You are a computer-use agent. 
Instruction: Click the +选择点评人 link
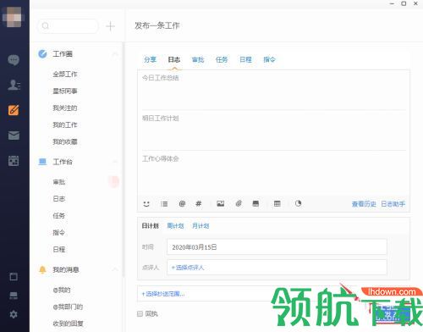tap(188, 268)
